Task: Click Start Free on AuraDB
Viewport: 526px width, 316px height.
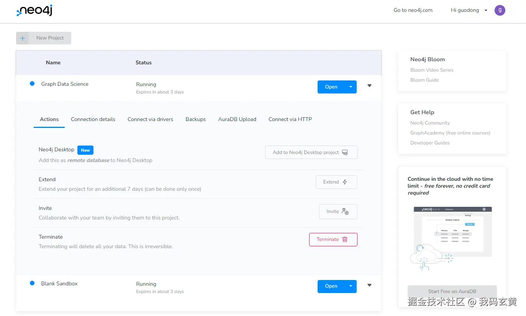Action: pyautogui.click(x=452, y=291)
